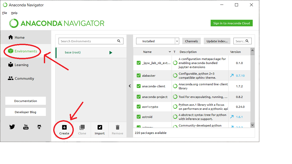Click _ipyw_jlab_nb_ext version 0.1.0
The image size is (292, 164).
[239, 63]
